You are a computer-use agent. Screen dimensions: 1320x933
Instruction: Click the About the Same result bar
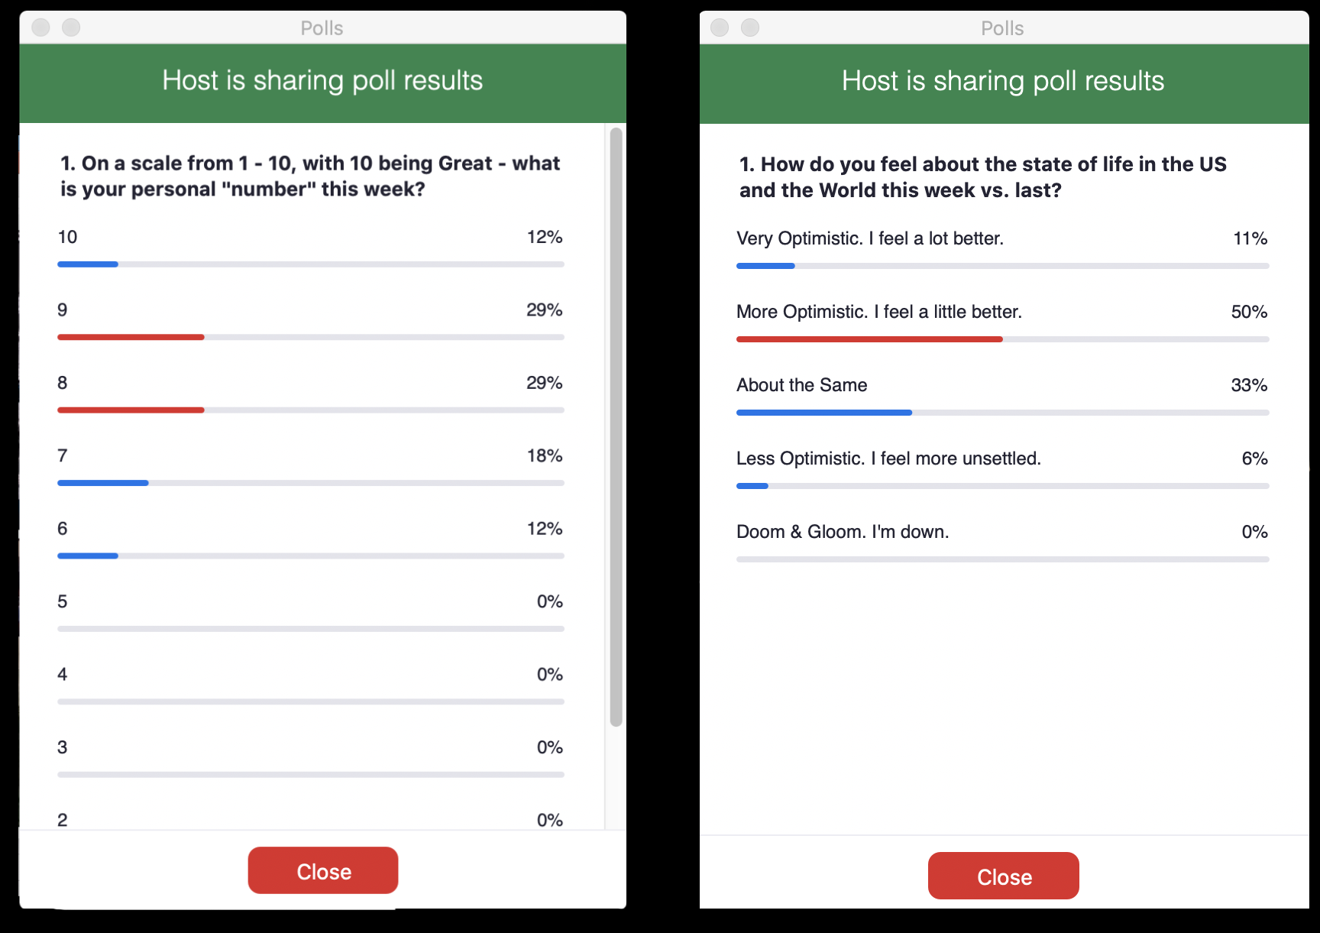tap(824, 413)
